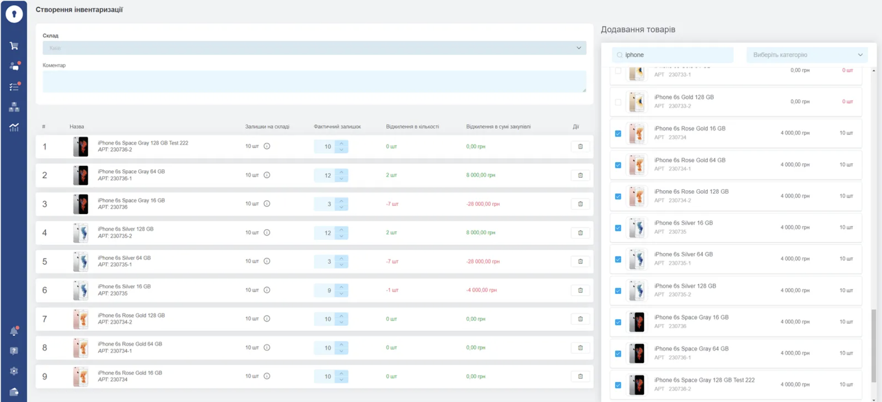Screen dimensions: 882x402
Task: Show stock info icon for row 1
Action: pos(267,146)
